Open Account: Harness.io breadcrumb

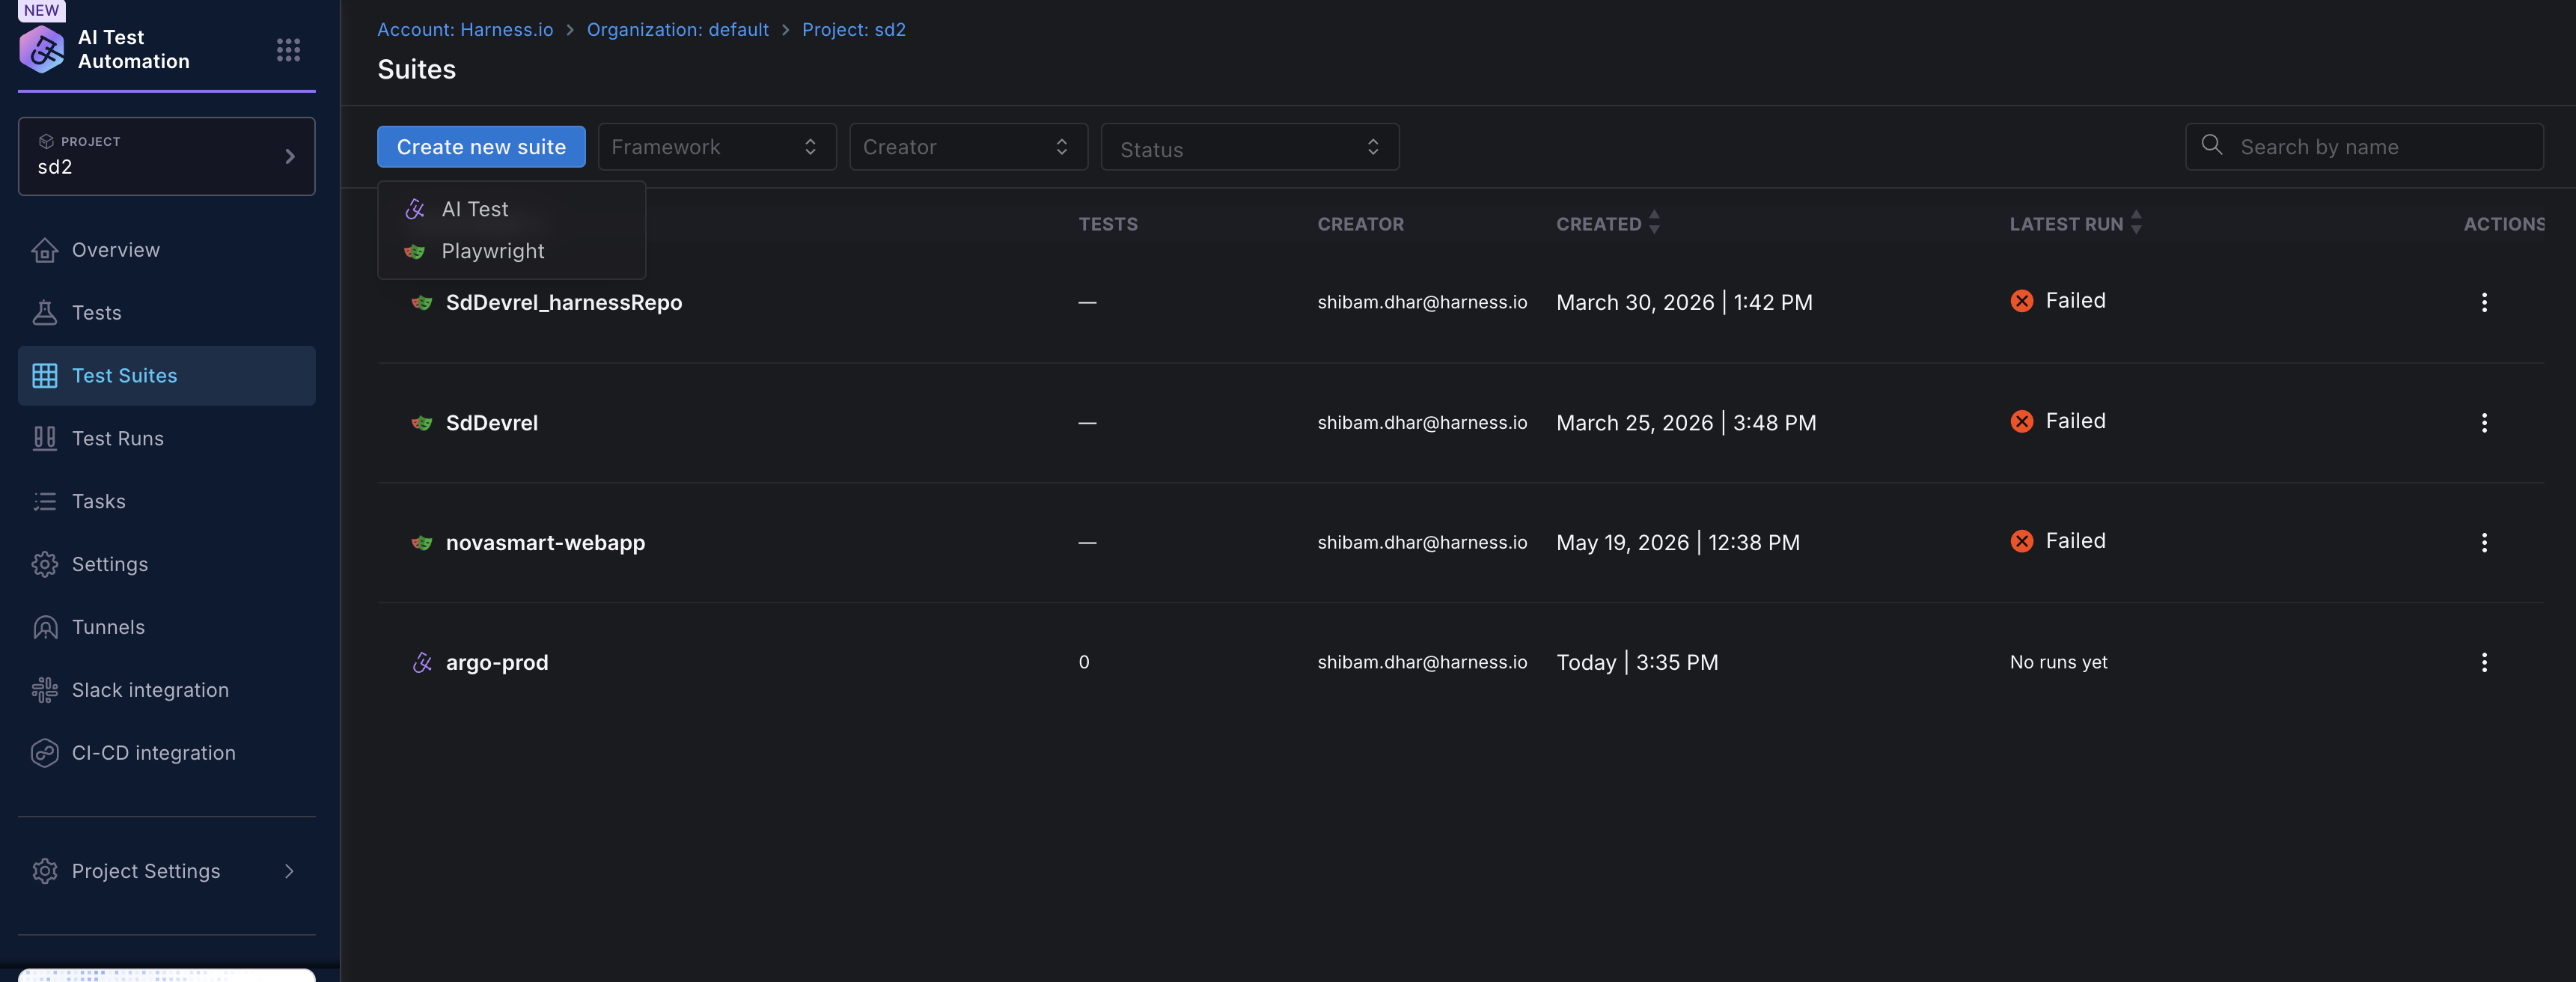pyautogui.click(x=465, y=30)
